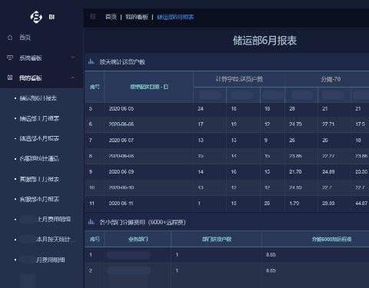Open the 月费用明细 sidebar item
The width and height of the screenshot is (369, 288).
tap(51, 260)
